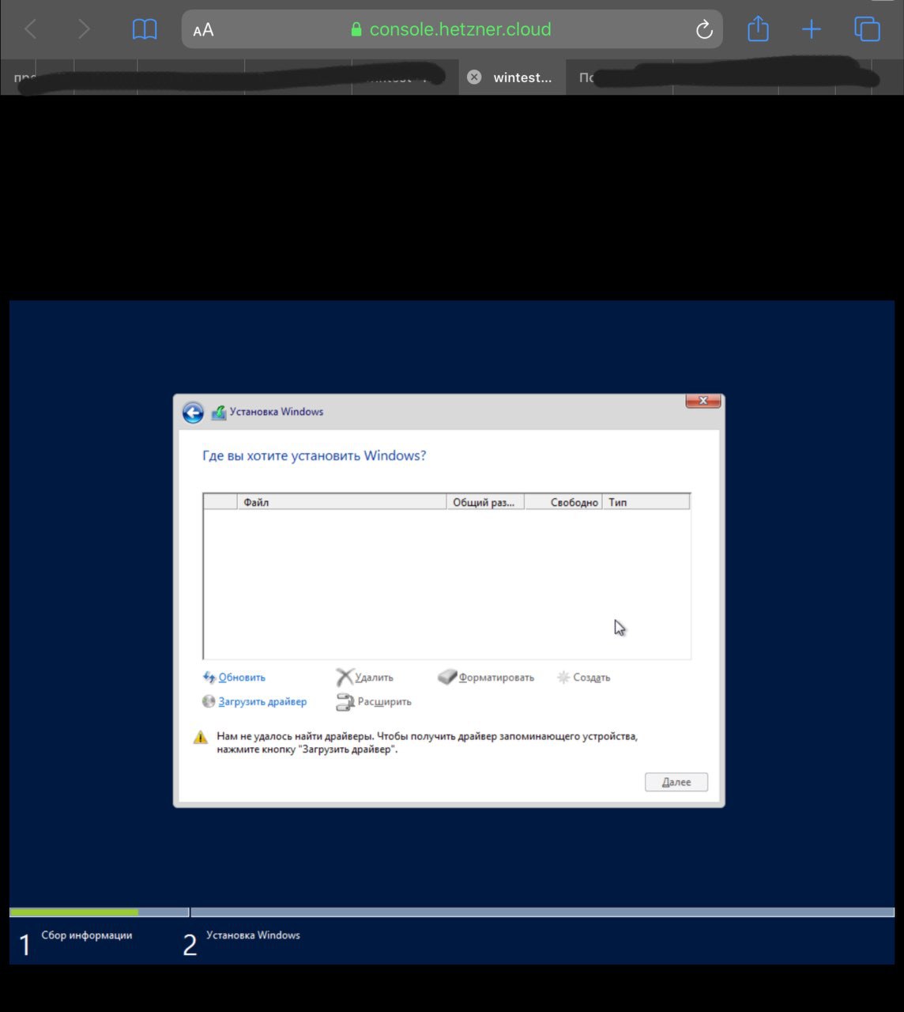Open the Safari share sheet

(758, 29)
